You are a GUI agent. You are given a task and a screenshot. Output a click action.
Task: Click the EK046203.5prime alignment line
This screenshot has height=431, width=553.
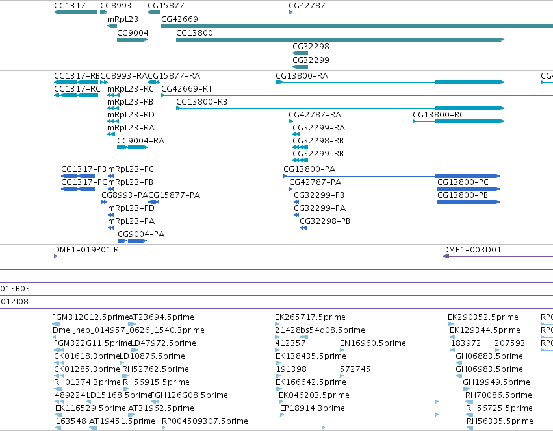(359, 402)
